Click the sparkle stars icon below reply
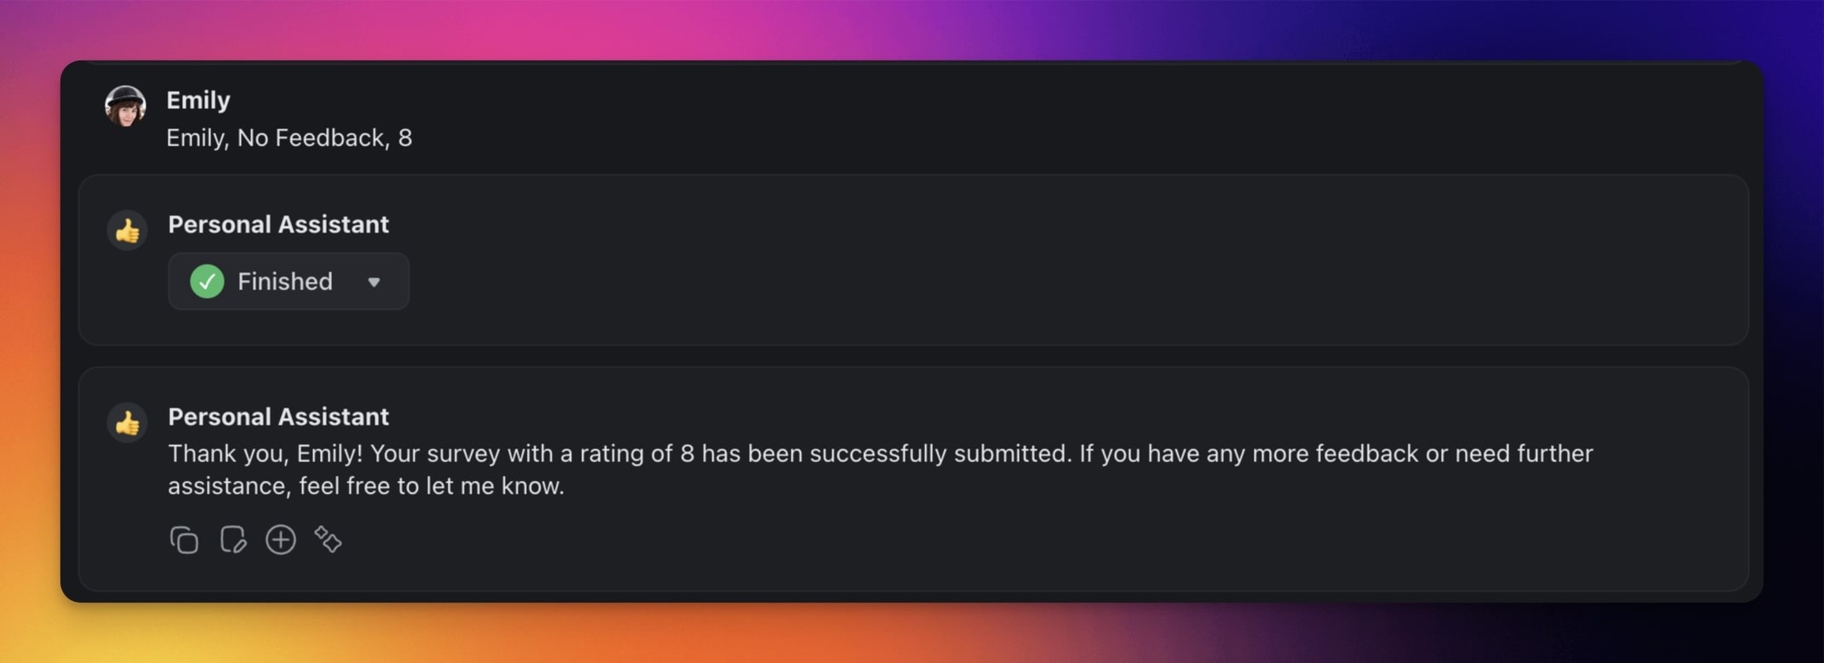The width and height of the screenshot is (1824, 663). [329, 540]
